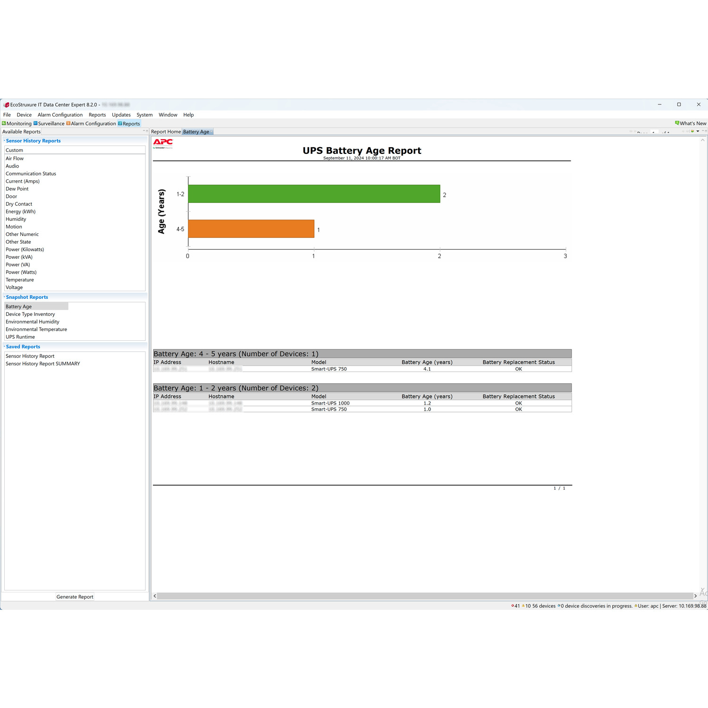
Task: Collapse the Sensor History Reports section
Action: pyautogui.click(x=5, y=141)
